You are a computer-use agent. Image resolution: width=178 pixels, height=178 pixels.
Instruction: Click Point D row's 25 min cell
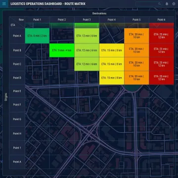[161, 78]
